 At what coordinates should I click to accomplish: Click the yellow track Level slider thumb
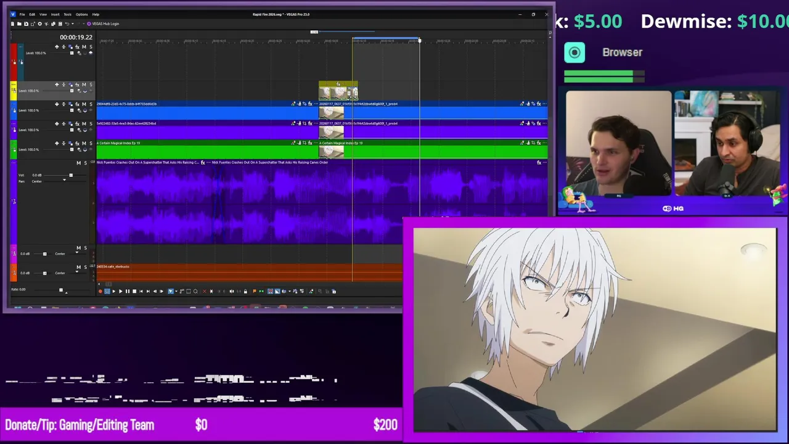point(72,91)
